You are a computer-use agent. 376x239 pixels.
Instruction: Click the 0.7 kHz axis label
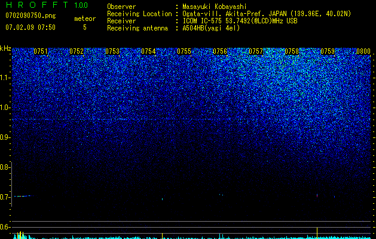5,197
